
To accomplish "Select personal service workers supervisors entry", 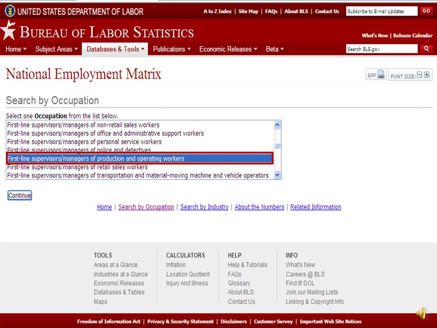I will click(140, 142).
